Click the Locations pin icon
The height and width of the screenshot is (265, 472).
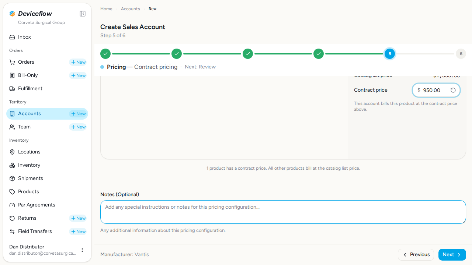[12, 152]
